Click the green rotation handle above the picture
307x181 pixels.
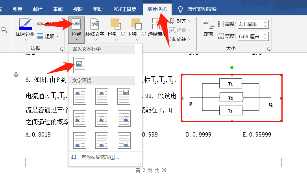tap(232, 68)
